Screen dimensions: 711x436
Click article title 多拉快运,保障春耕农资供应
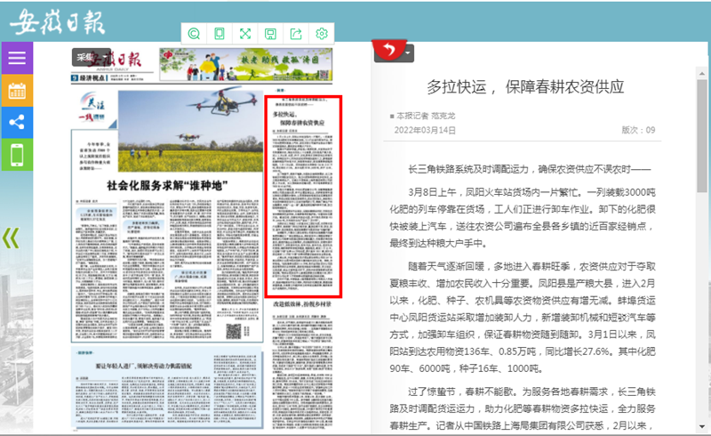525,86
